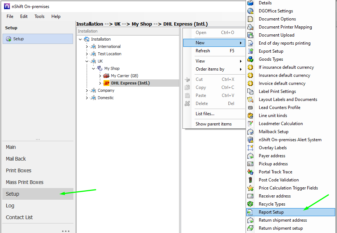
Task: Click the End of day reports printing icon
Action: tap(250, 43)
